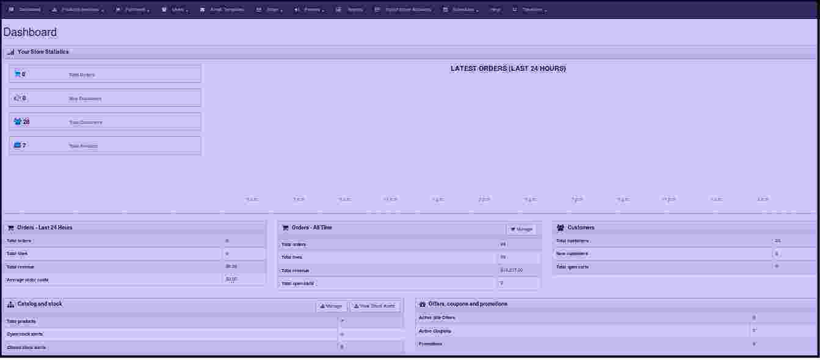Click Total lines row in Orders - All Time
The image size is (820, 360).
pyautogui.click(x=409, y=257)
